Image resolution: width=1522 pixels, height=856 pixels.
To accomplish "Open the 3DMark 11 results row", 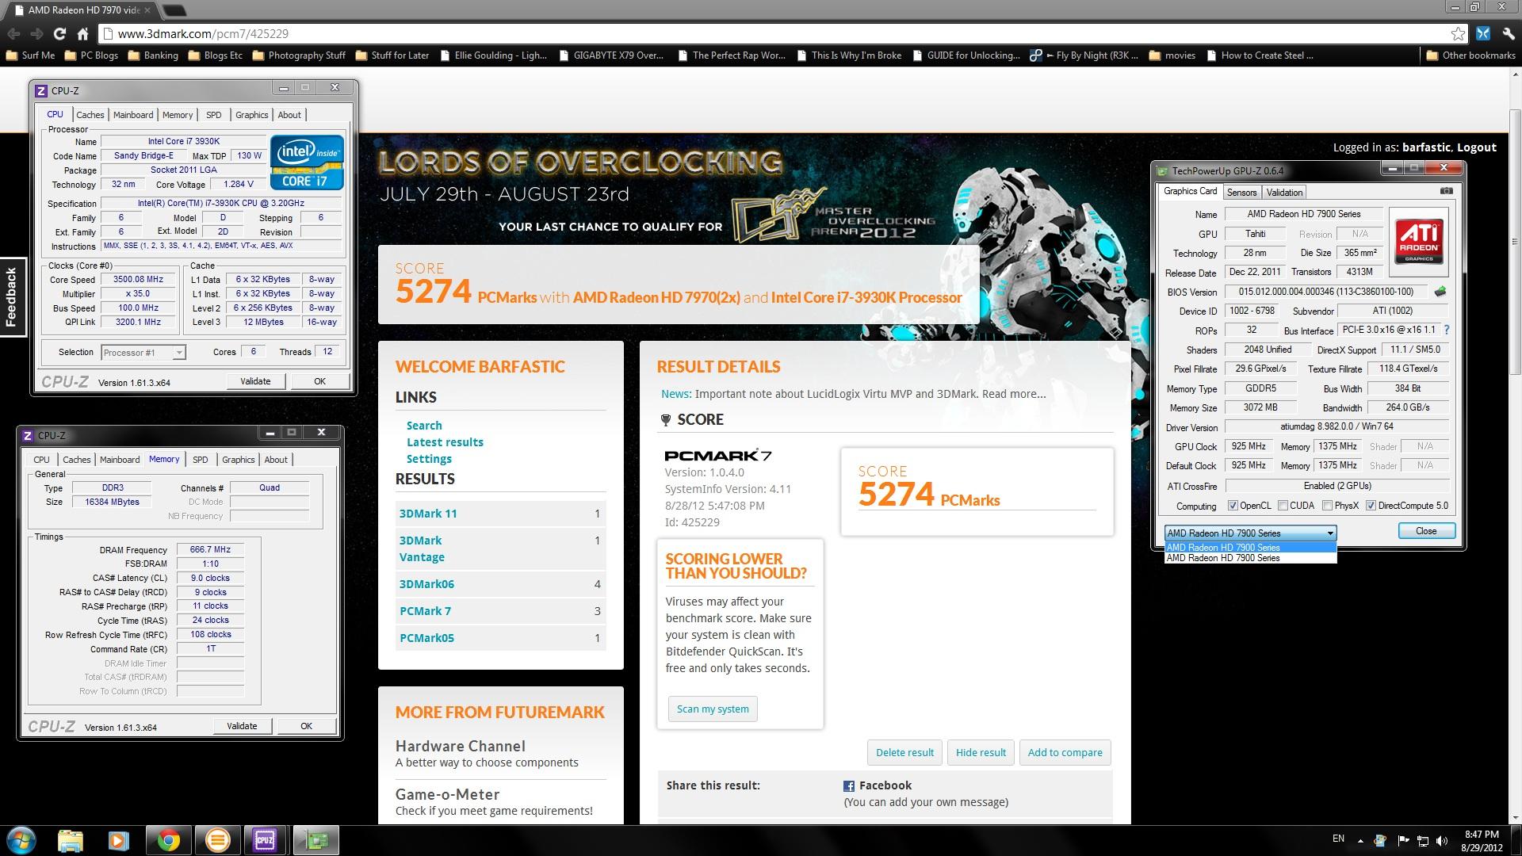I will tap(500, 514).
